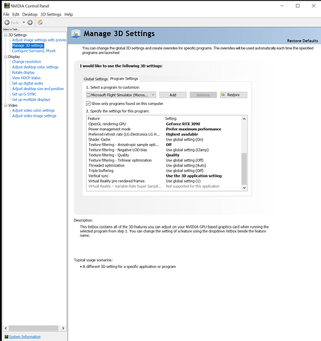Screen dimensions: 321x341
Task: Collapse the Display tree node
Action: [x=5, y=57]
